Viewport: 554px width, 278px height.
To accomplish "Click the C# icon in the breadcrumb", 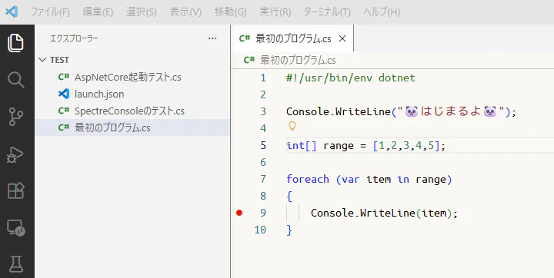I will pyautogui.click(x=249, y=60).
